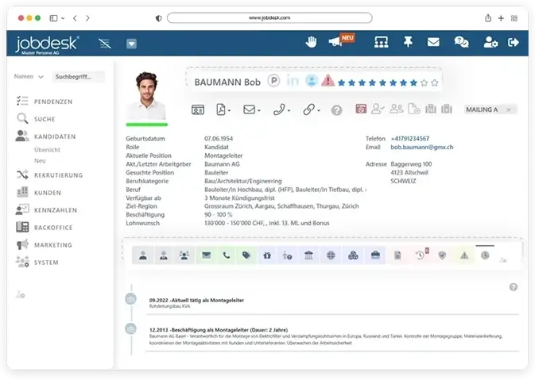Remove the MAILING A tag
The width and height of the screenshot is (535, 380).
click(509, 109)
